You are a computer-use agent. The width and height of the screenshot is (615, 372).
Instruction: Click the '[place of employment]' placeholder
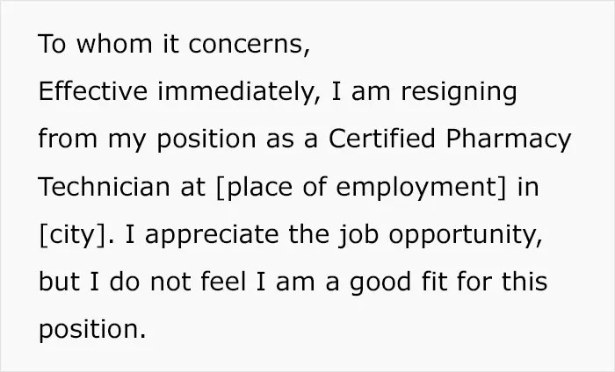click(361, 188)
